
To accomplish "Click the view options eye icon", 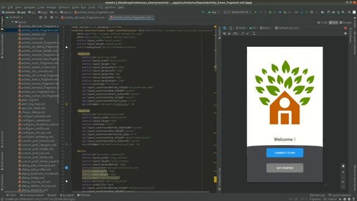I will [225, 33].
